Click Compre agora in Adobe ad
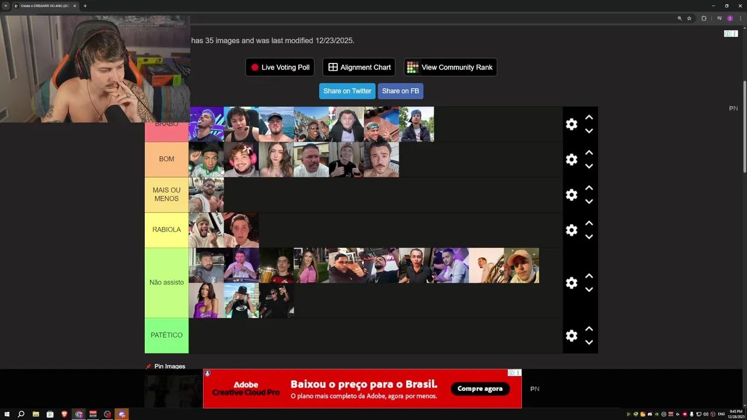Viewport: 747px width, 420px height. pos(480,388)
